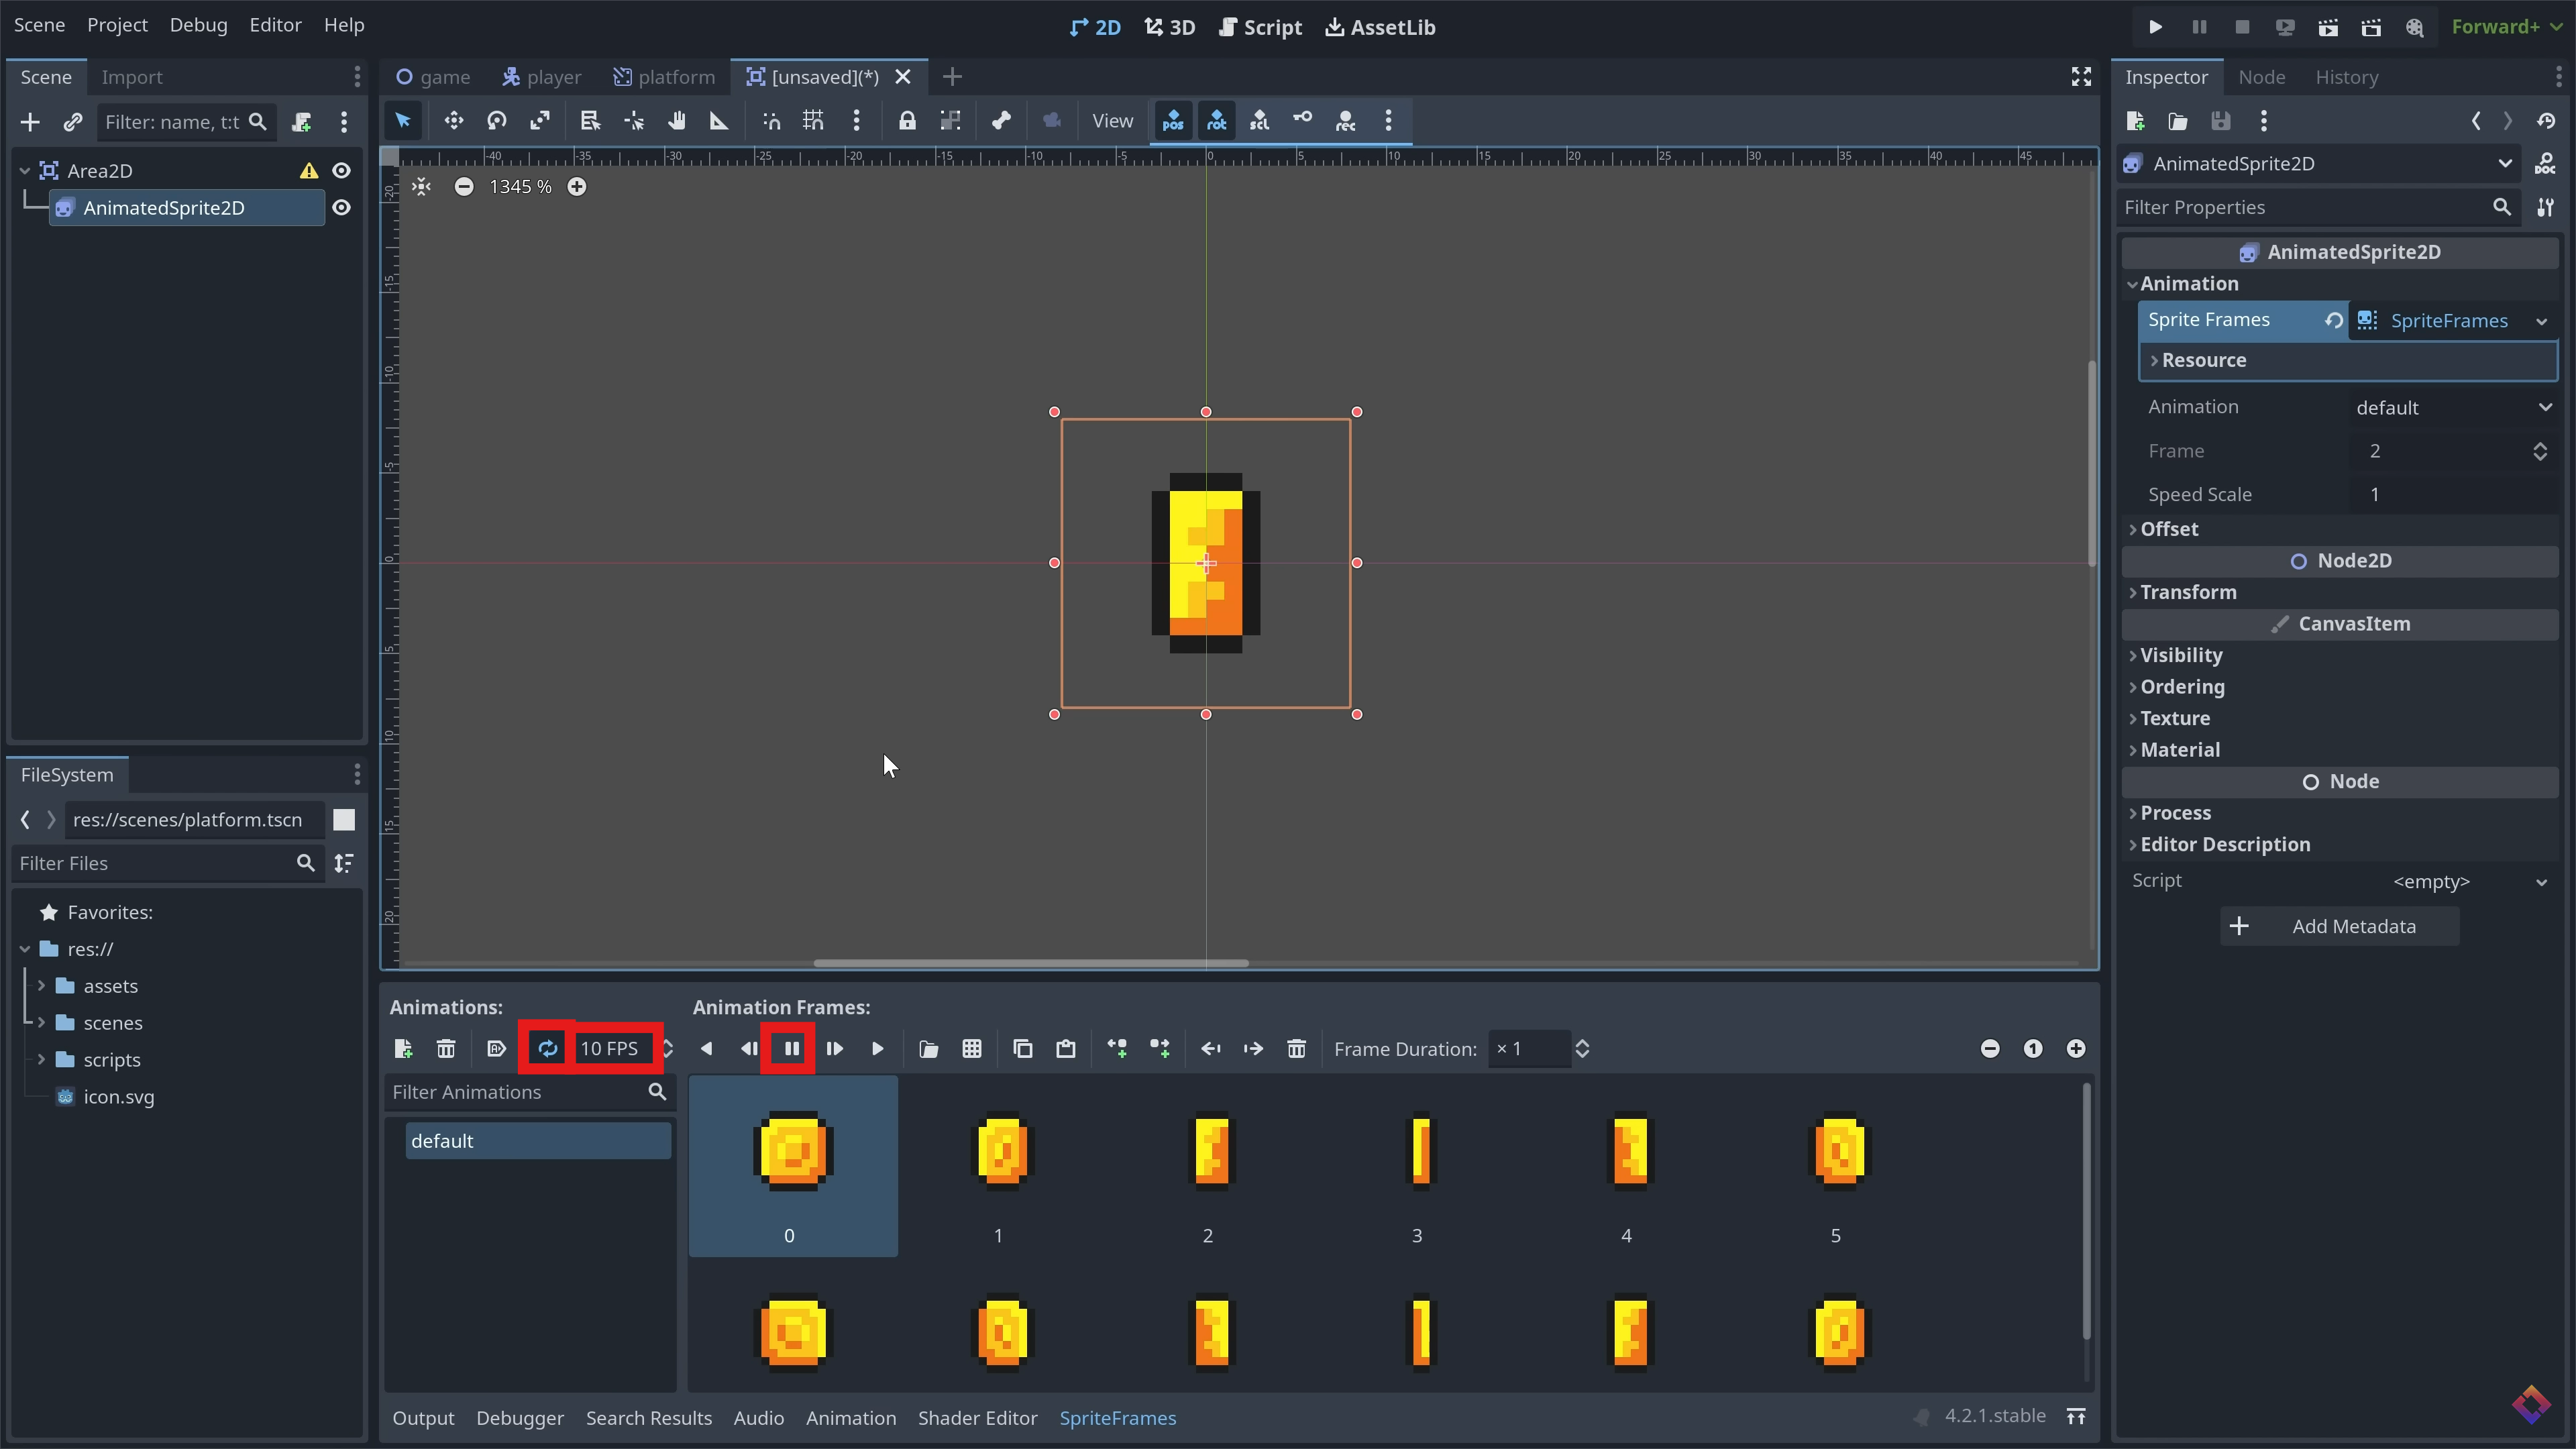
Task: Toggle visibility of Area2D node
Action: pyautogui.click(x=341, y=171)
